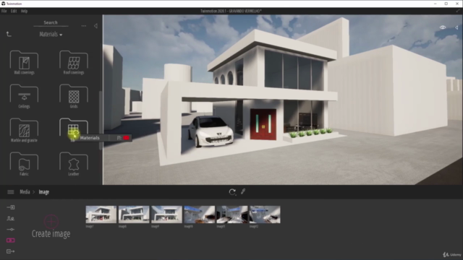Open the File menu
Image resolution: width=463 pixels, height=260 pixels.
(x=4, y=12)
